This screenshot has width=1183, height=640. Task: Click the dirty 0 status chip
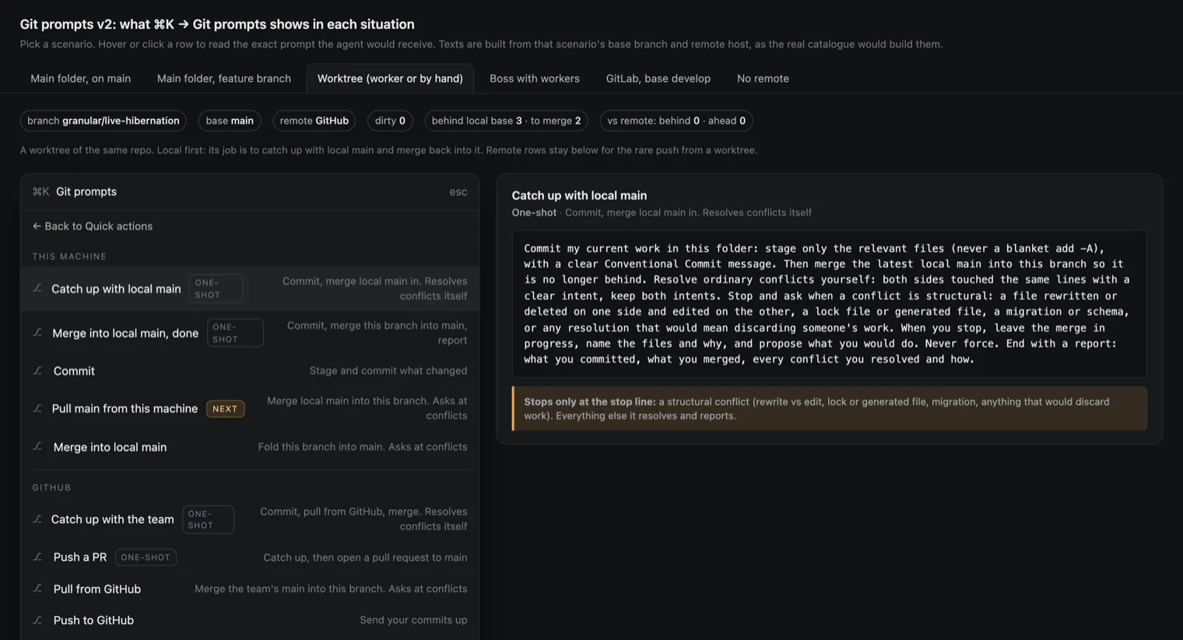[390, 121]
